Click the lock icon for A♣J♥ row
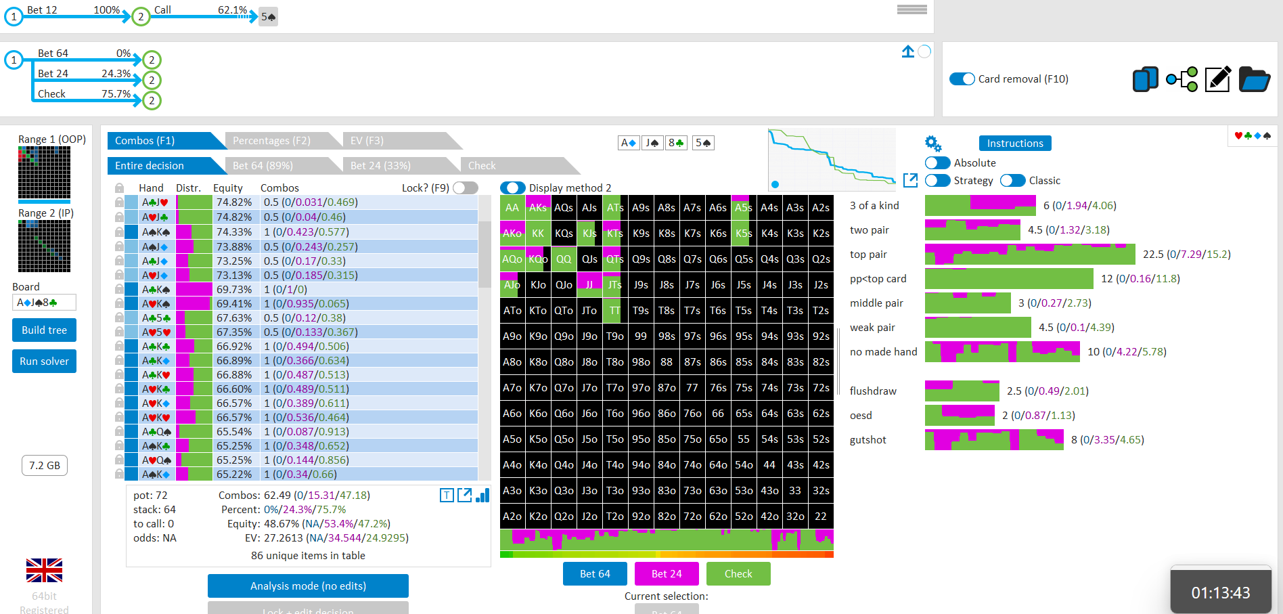Screen dimensions: 1283x614 119,202
